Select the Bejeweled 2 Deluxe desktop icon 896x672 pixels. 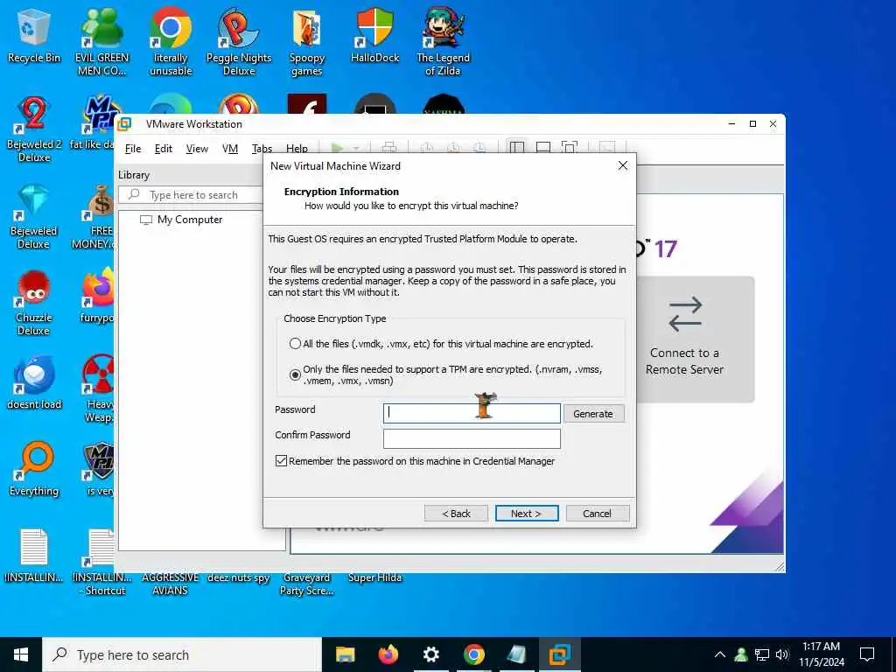[34, 129]
